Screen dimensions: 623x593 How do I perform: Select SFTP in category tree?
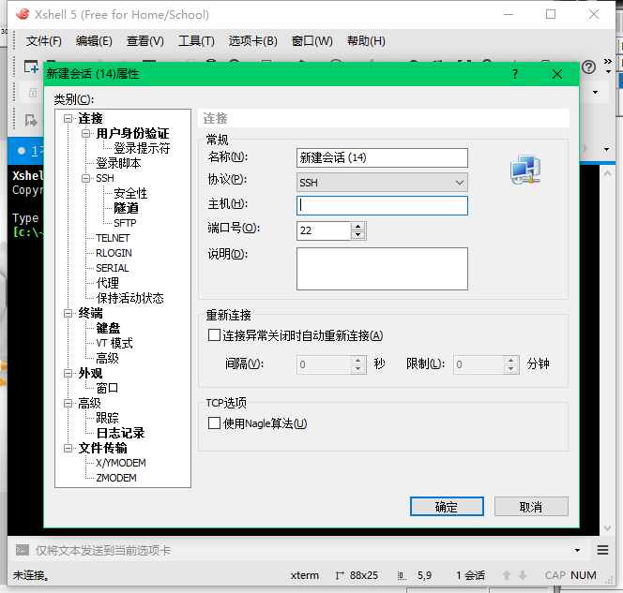[x=125, y=223]
